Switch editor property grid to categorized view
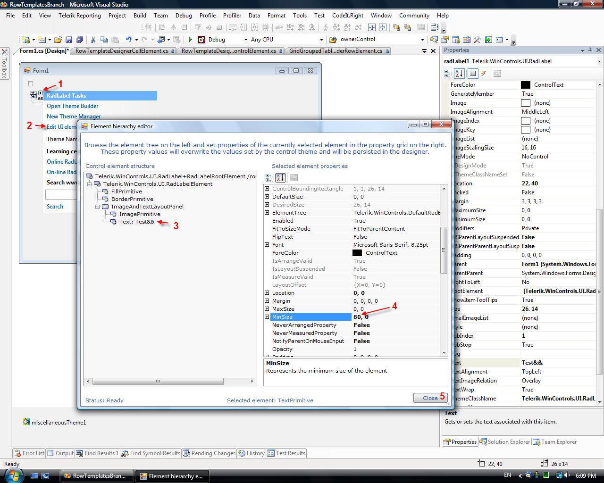Screen dimensions: 604x483 pos(269,178)
